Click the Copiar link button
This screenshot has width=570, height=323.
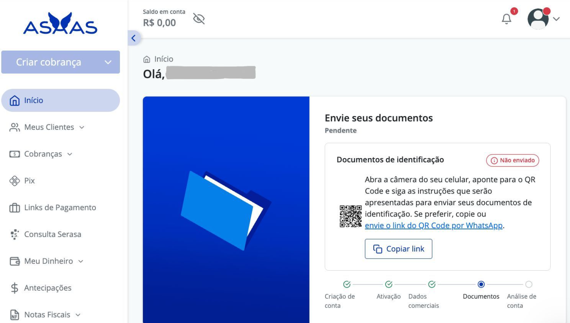coord(398,249)
